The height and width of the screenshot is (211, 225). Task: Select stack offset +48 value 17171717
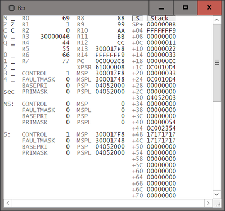[x=161, y=134]
